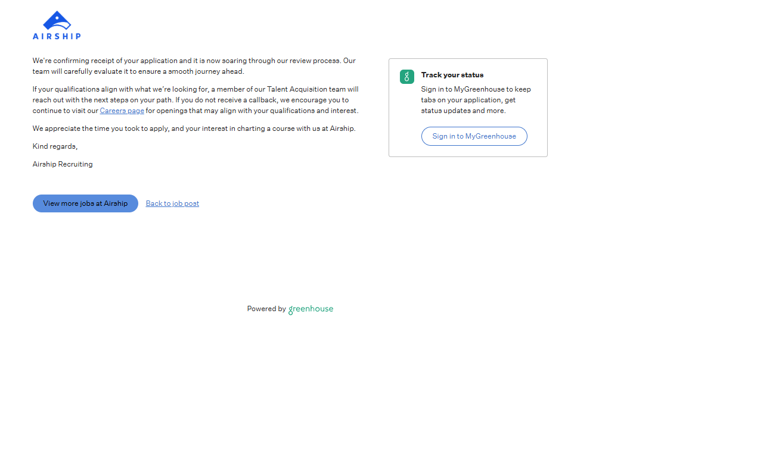Click the 'Talent Acquisition team' phrase

point(306,89)
